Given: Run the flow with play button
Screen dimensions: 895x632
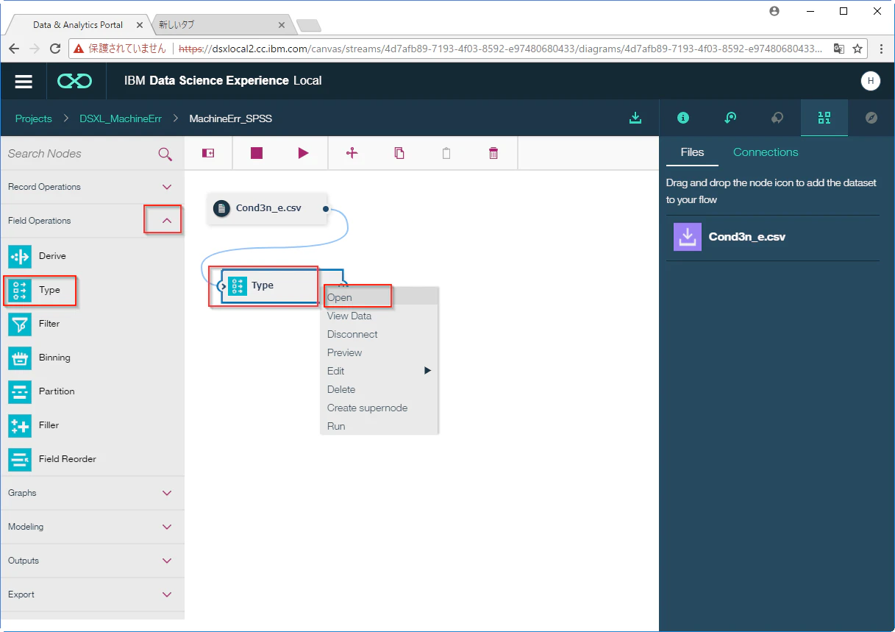Looking at the screenshot, I should tap(303, 153).
